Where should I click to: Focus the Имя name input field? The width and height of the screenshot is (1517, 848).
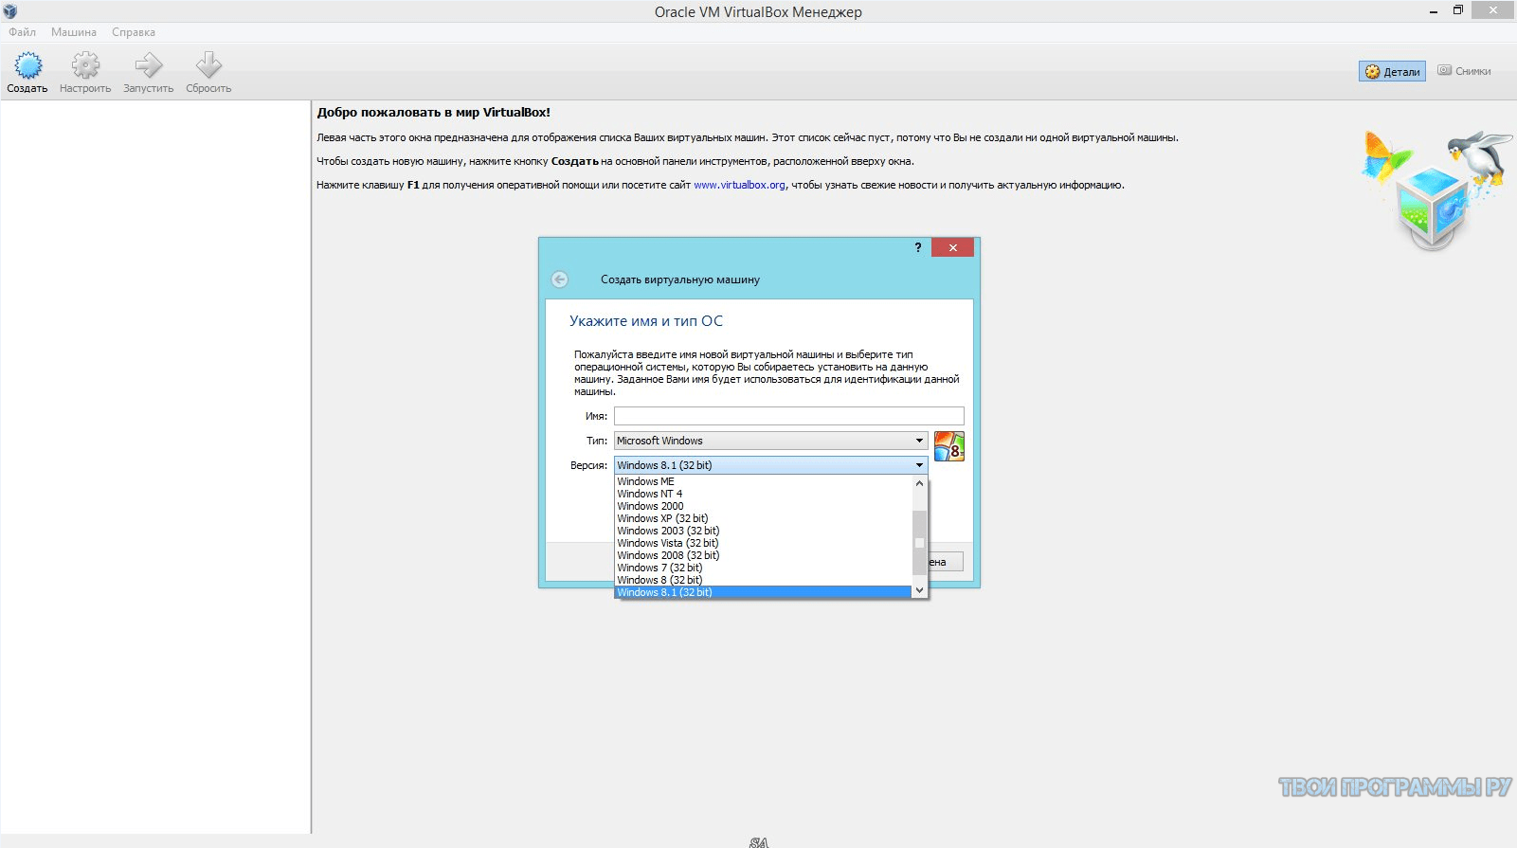(788, 416)
